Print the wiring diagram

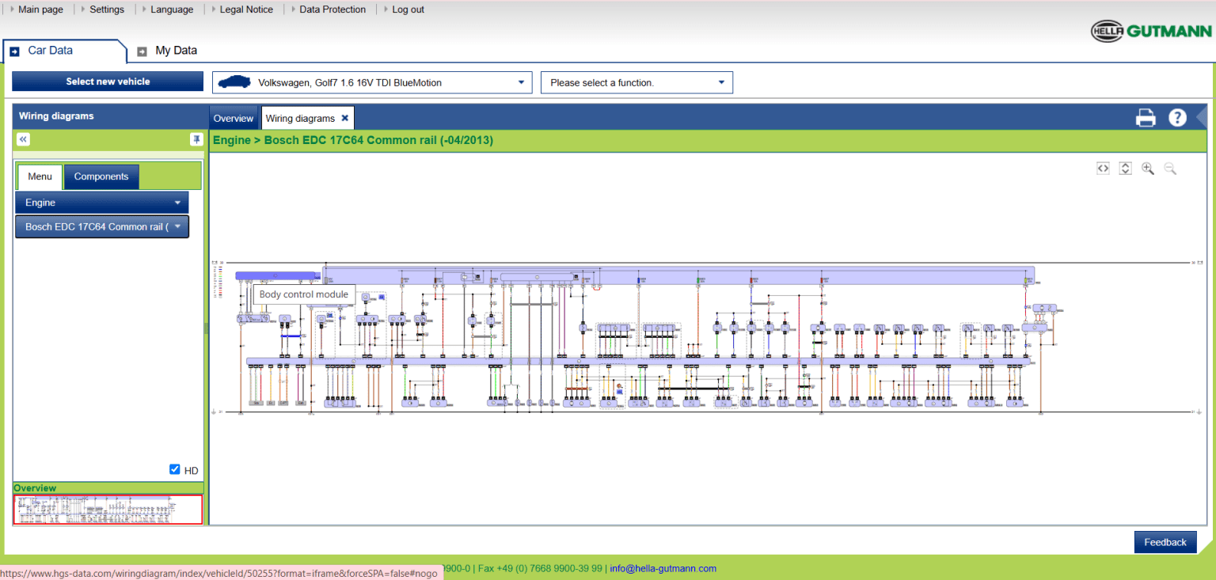tap(1146, 118)
